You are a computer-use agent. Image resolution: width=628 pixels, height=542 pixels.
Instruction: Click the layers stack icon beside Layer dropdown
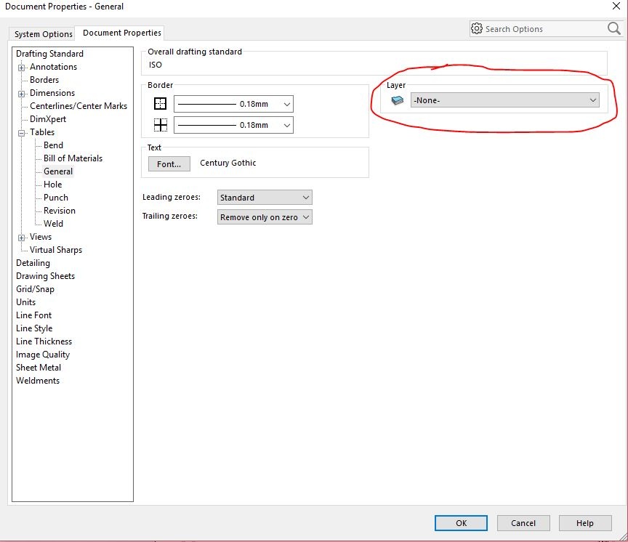pyautogui.click(x=398, y=100)
